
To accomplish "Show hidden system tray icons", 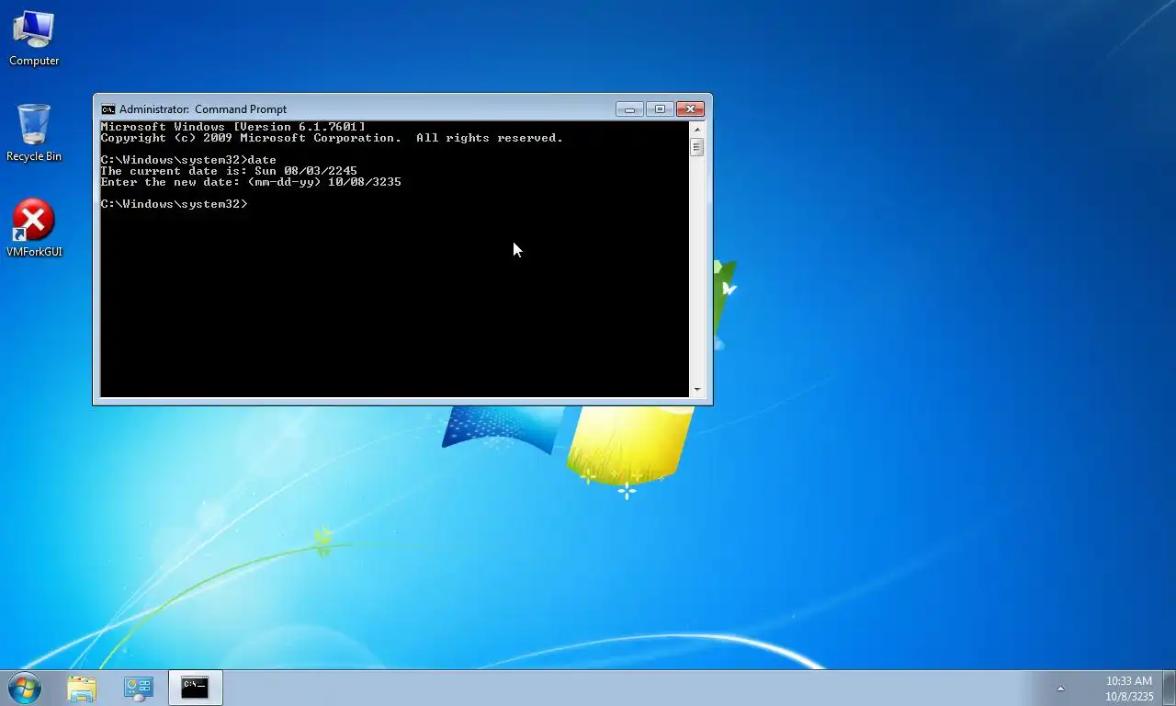I will pos(1060,689).
